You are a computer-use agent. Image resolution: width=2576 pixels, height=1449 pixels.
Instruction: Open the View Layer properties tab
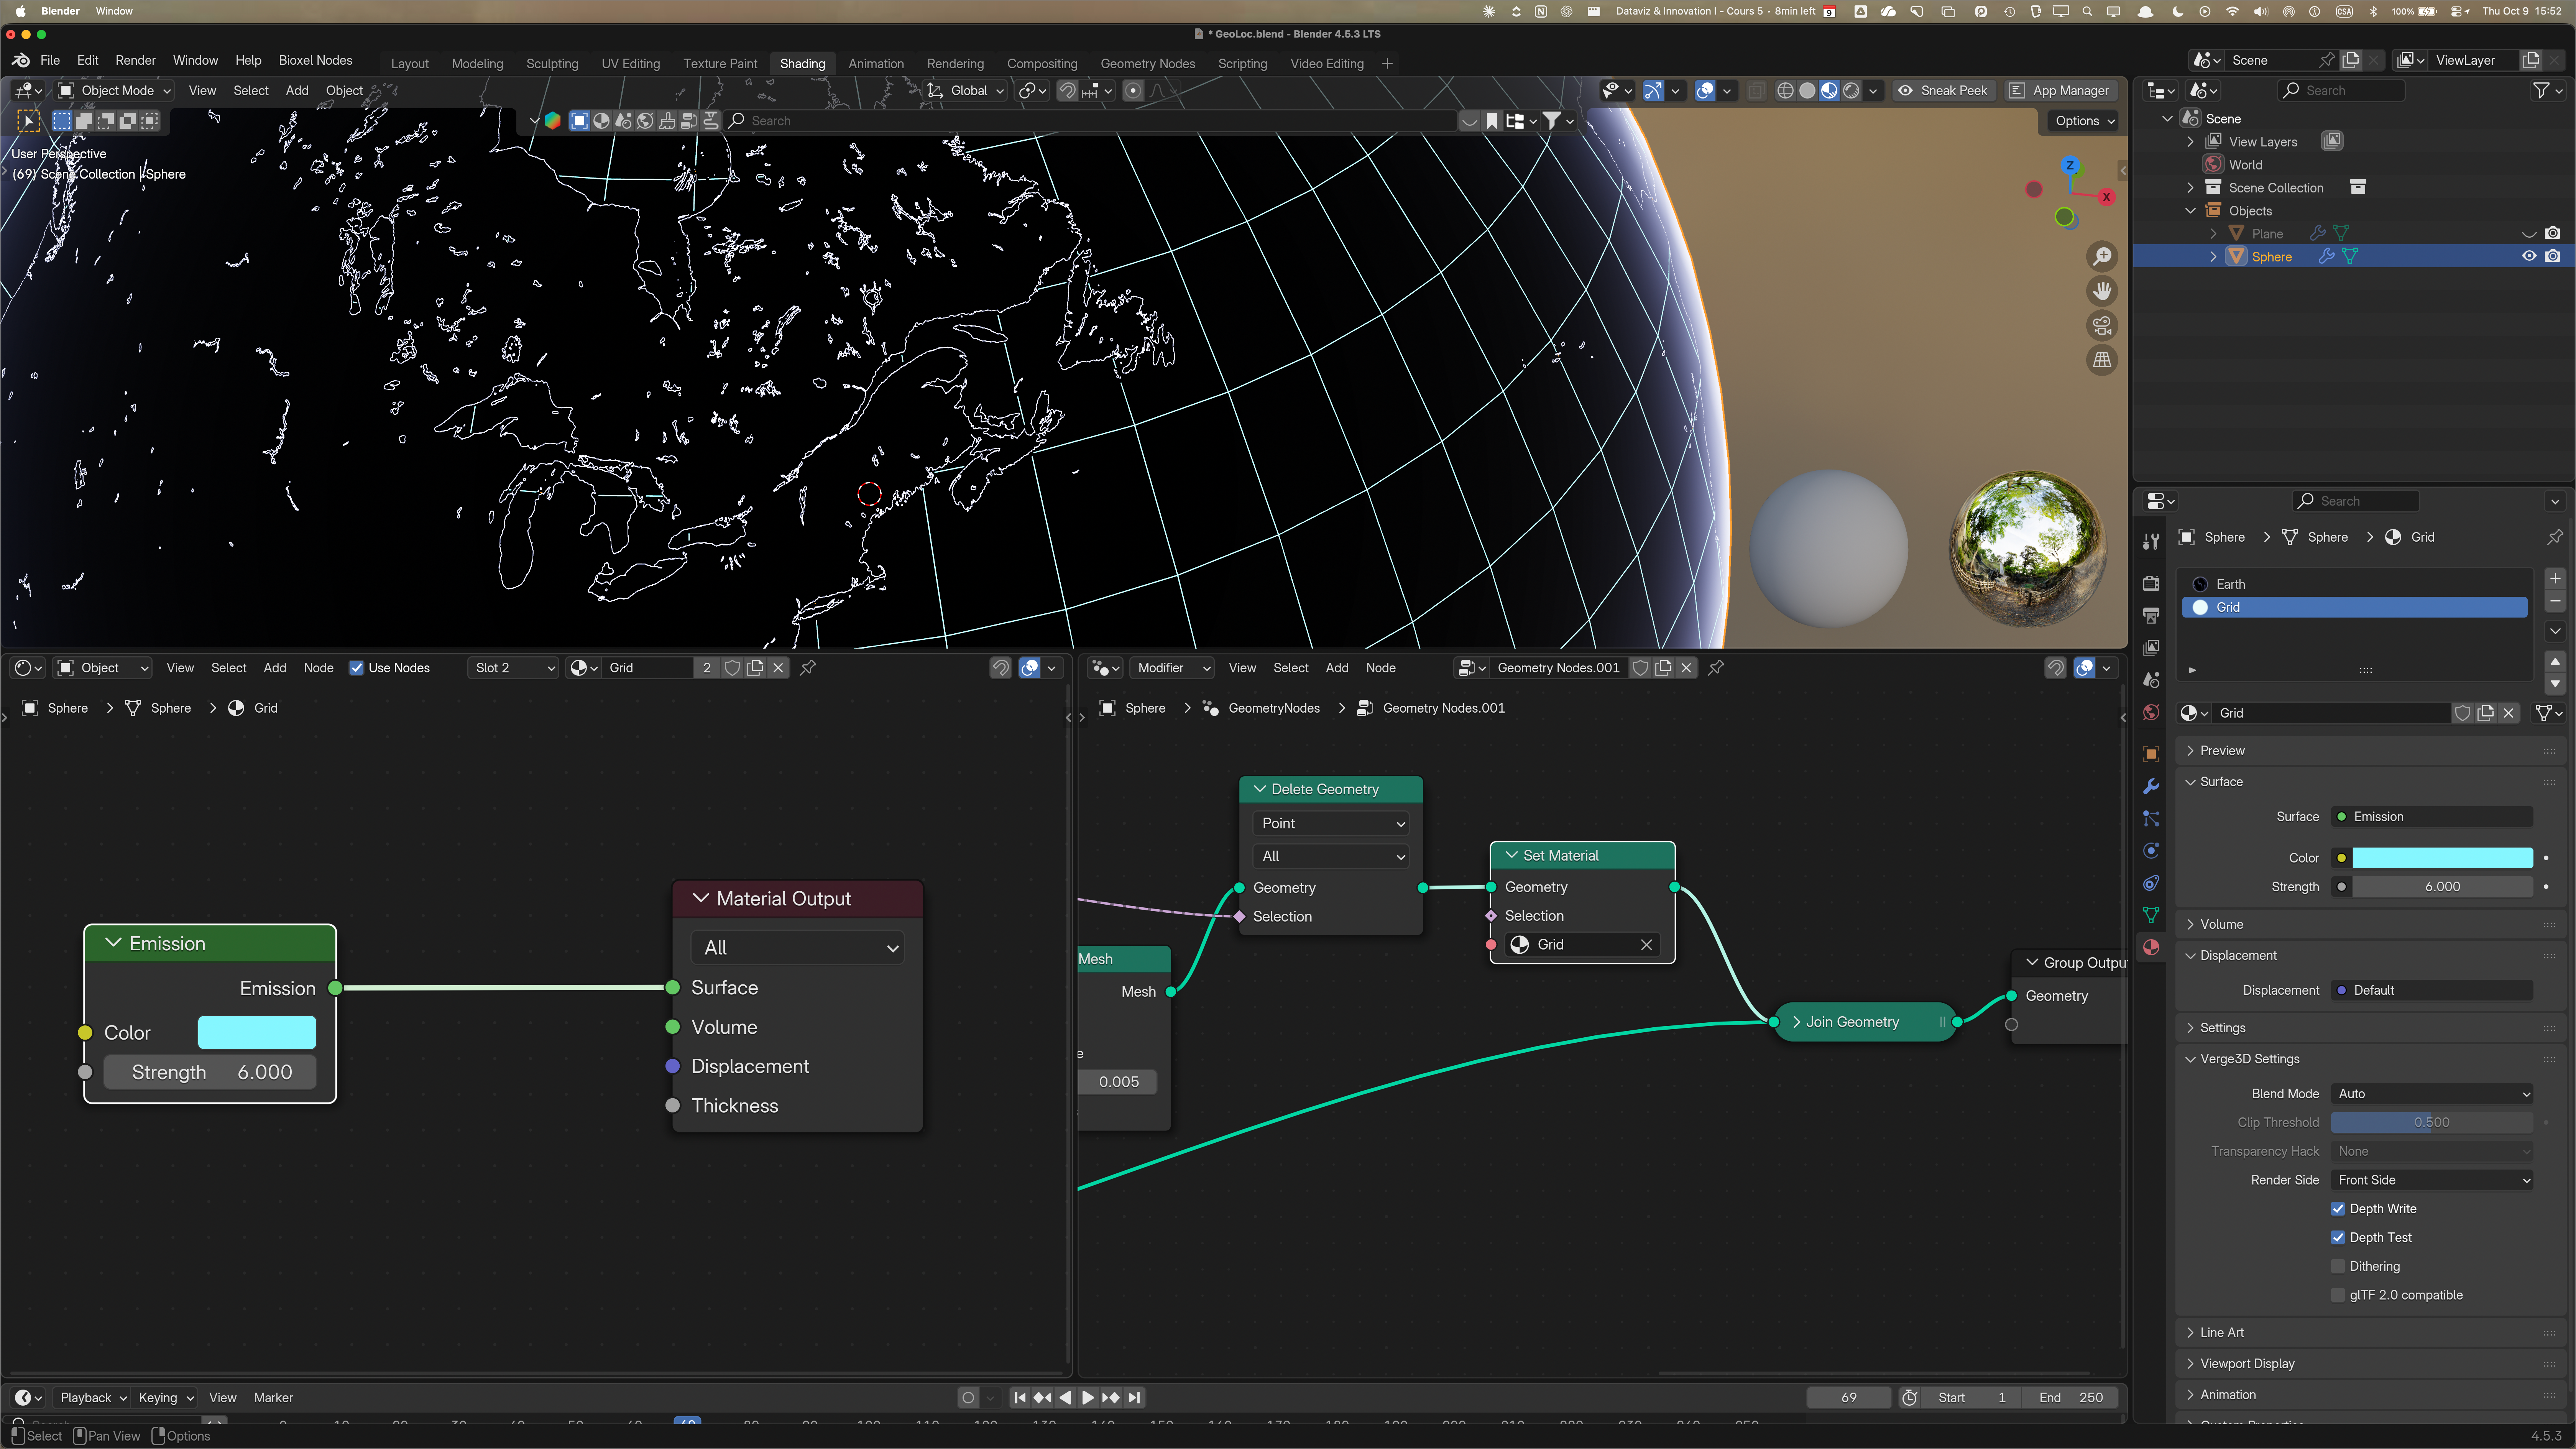click(x=2151, y=647)
